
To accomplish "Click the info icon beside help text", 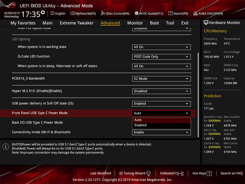I will (6, 147).
